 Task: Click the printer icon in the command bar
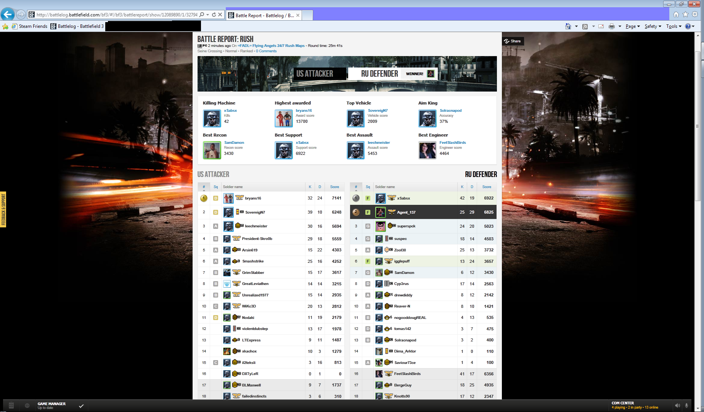click(612, 26)
